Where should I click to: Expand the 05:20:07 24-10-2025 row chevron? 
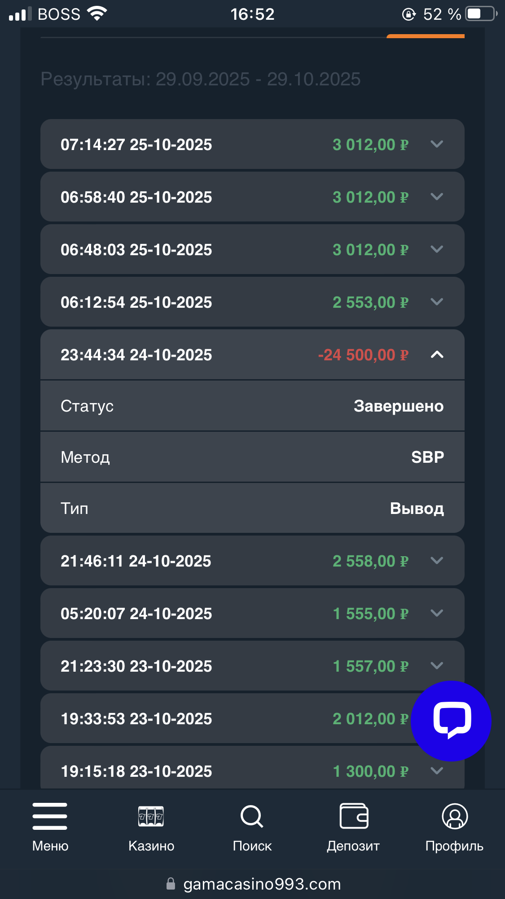437,613
